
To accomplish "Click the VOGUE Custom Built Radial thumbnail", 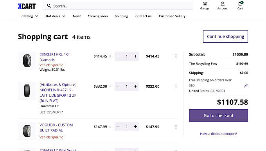I will coord(27,131).
